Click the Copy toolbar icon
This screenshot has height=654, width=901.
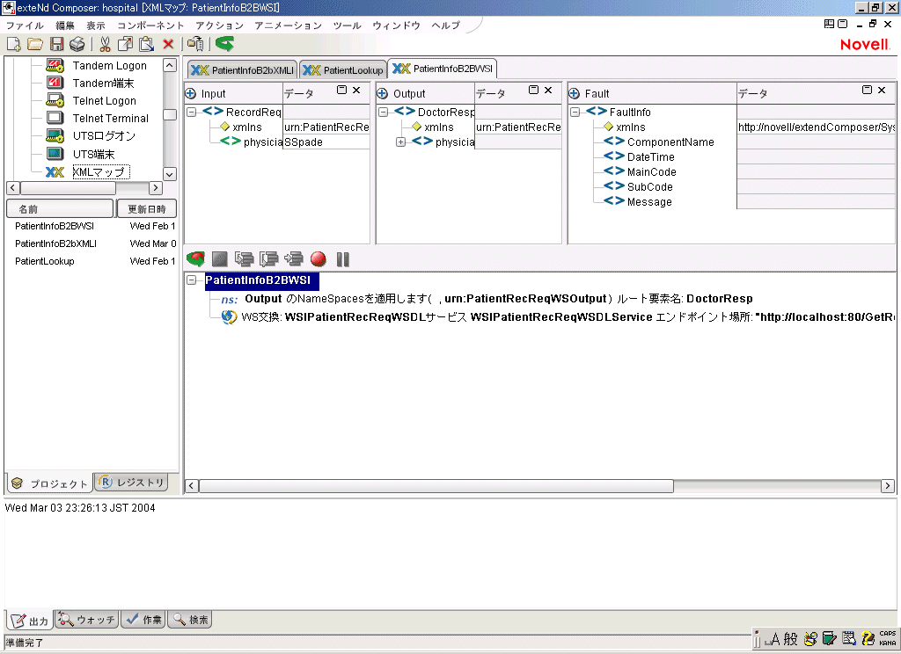tap(125, 44)
